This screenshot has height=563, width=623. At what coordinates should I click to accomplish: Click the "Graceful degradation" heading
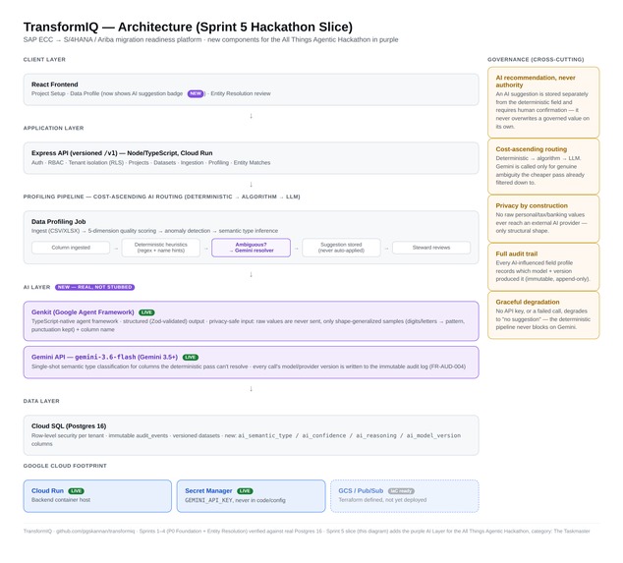pos(528,302)
